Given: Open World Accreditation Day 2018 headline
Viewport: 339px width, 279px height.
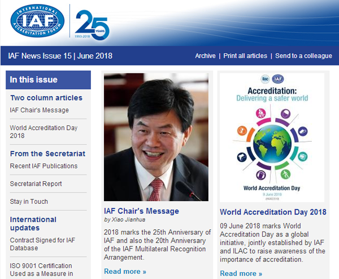Looking at the screenshot, I should [273, 212].
